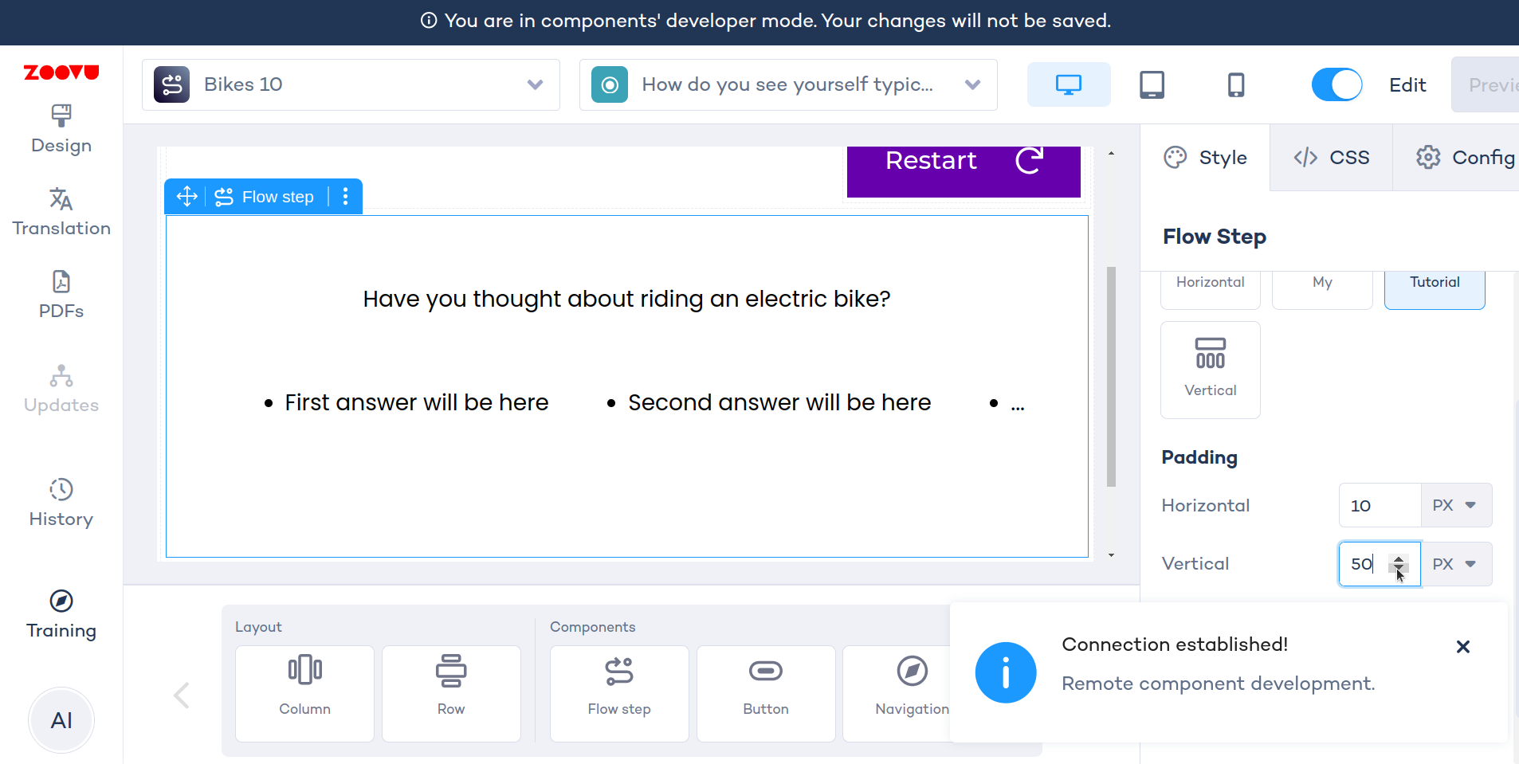
Task: Switch to tablet preview device
Action: 1152,84
